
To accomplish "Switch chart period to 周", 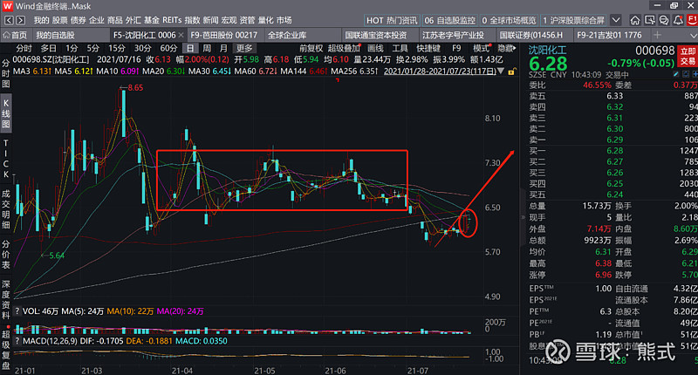I will (207, 48).
